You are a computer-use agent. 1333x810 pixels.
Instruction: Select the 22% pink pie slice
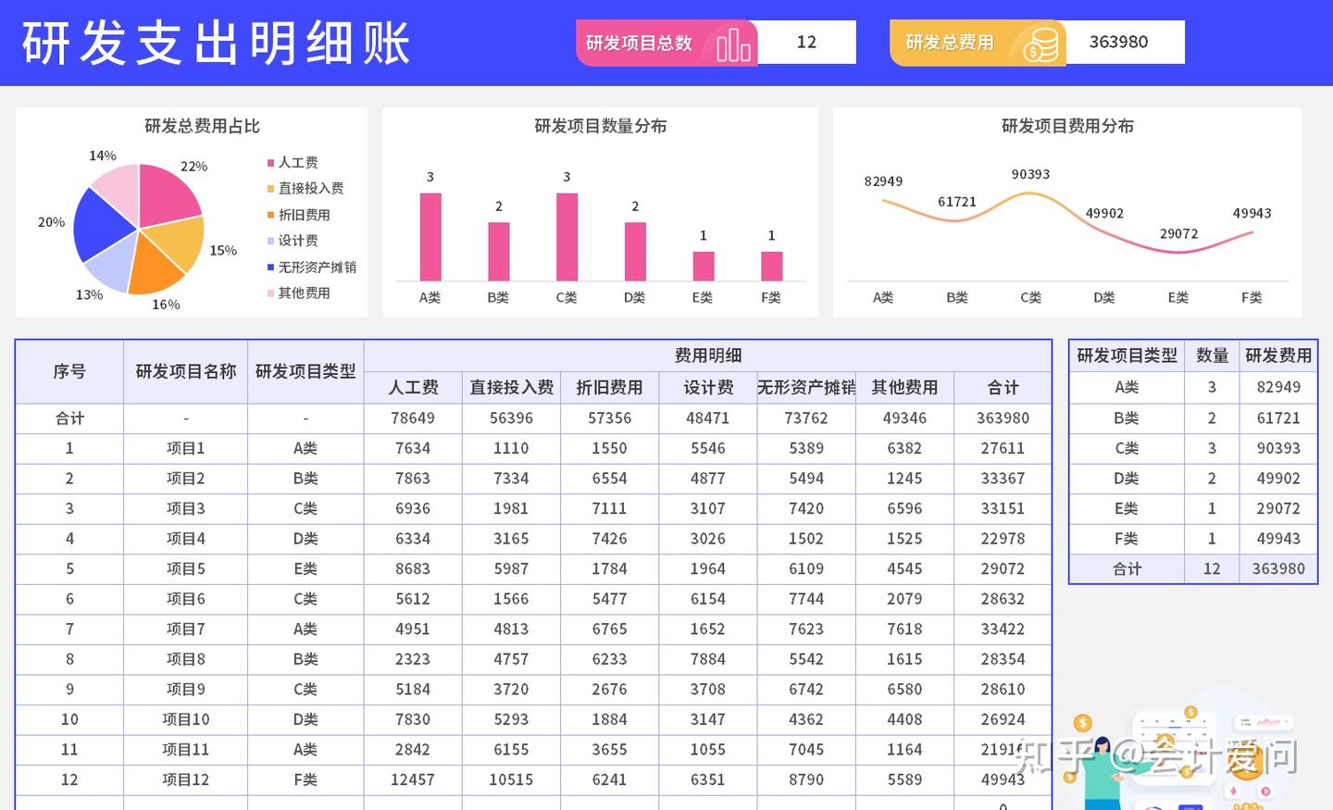click(168, 195)
